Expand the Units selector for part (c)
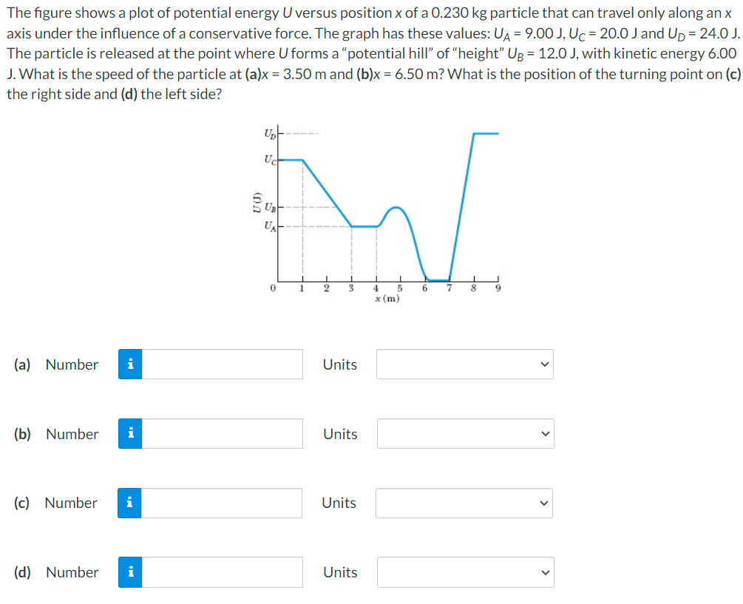This screenshot has height=604, width=743. (464, 503)
